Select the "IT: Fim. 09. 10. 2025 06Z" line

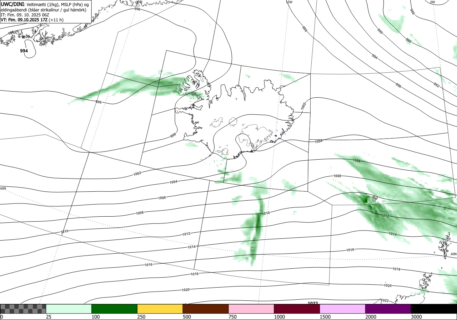click(25, 15)
